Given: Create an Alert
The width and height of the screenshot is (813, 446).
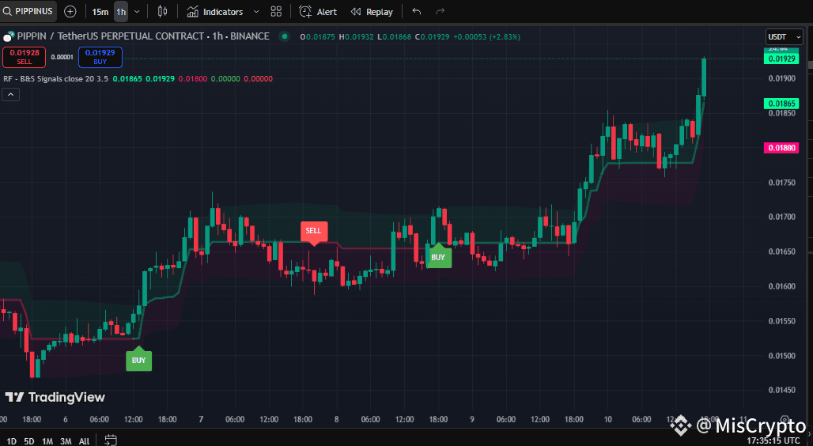Looking at the screenshot, I should click(x=318, y=11).
